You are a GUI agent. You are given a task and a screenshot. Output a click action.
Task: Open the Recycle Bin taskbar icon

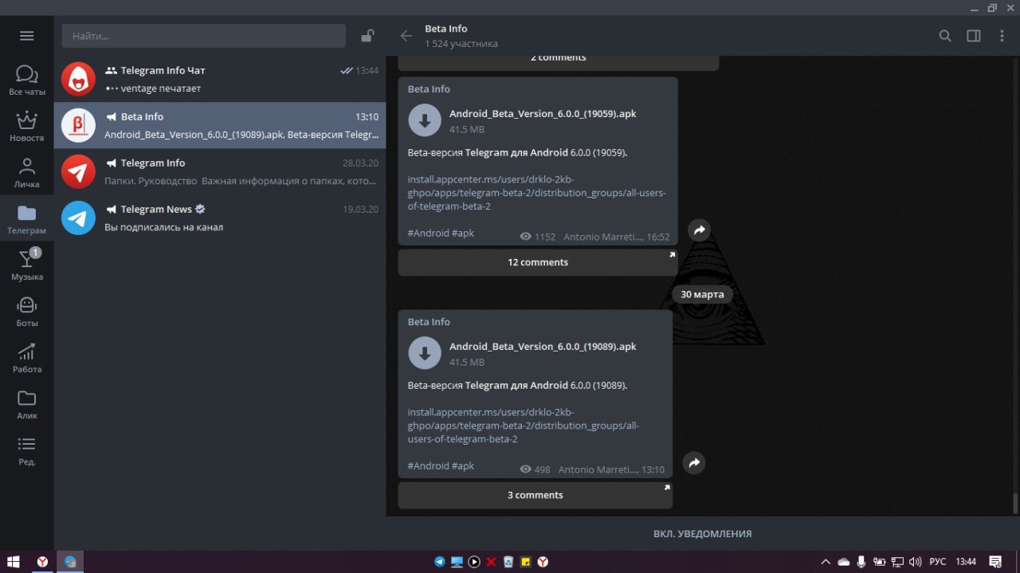508,562
